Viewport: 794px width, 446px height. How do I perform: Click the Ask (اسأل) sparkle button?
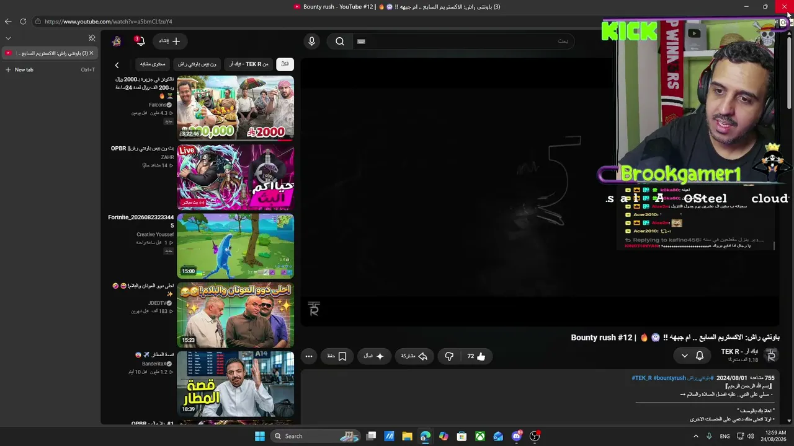tap(374, 356)
